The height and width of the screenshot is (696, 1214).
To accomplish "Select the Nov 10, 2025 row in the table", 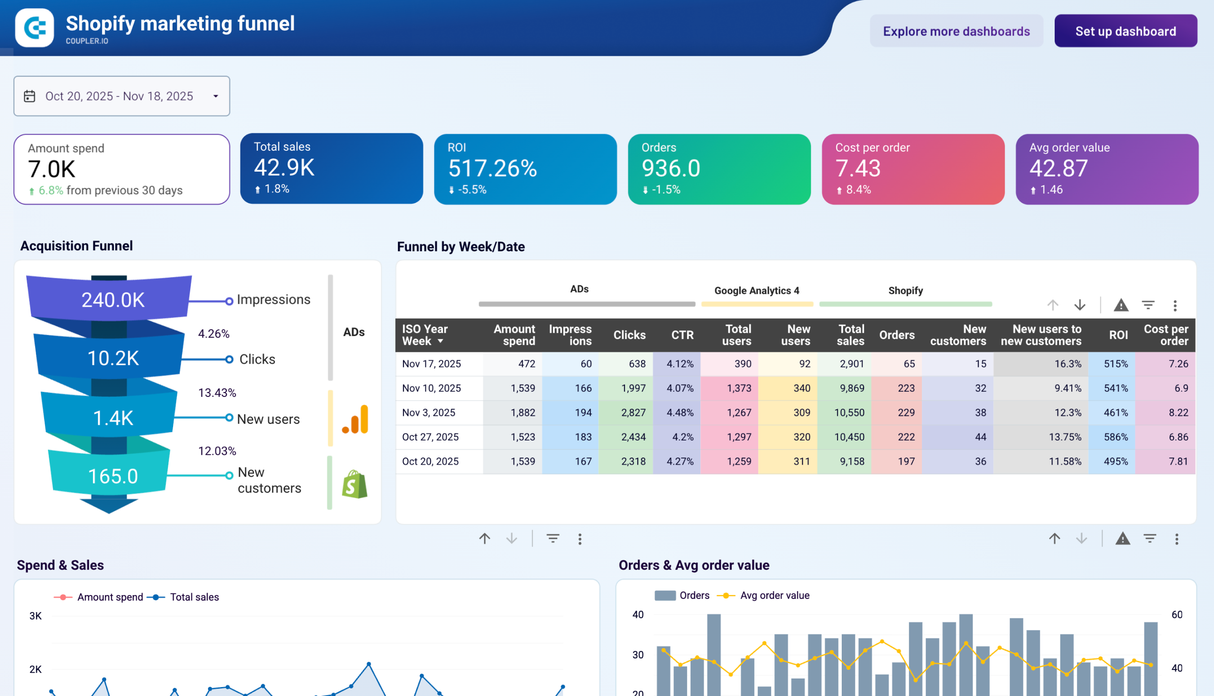I will pos(432,388).
